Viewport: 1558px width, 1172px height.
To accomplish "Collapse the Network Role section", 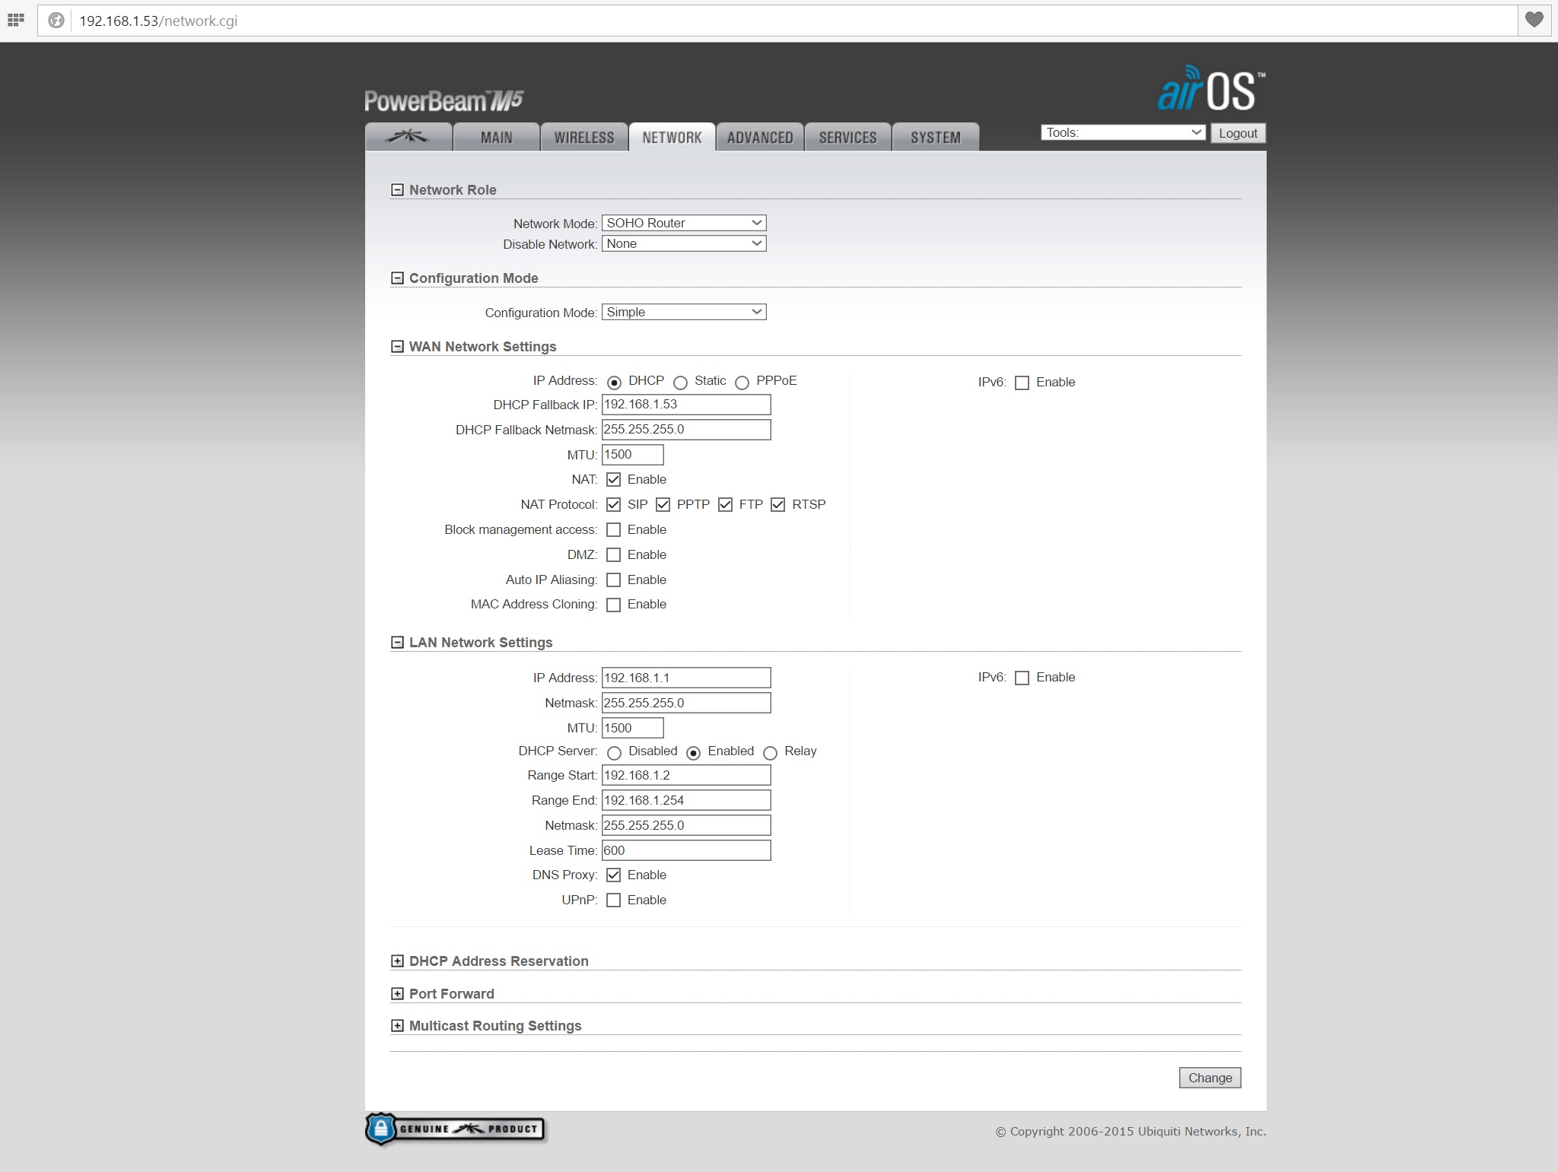I will [x=397, y=190].
